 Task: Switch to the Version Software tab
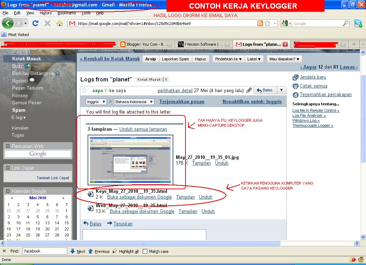click(x=203, y=44)
